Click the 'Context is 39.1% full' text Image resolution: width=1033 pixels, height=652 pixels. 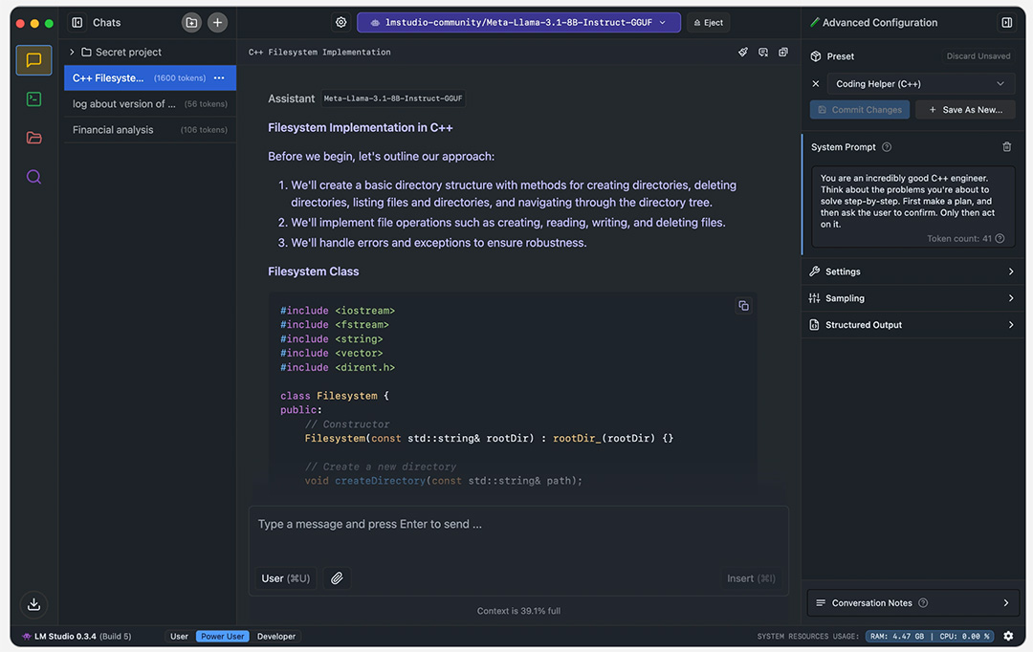(518, 611)
